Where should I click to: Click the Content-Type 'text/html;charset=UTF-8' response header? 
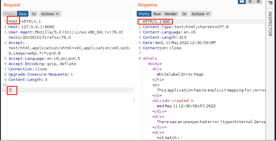(186, 27)
